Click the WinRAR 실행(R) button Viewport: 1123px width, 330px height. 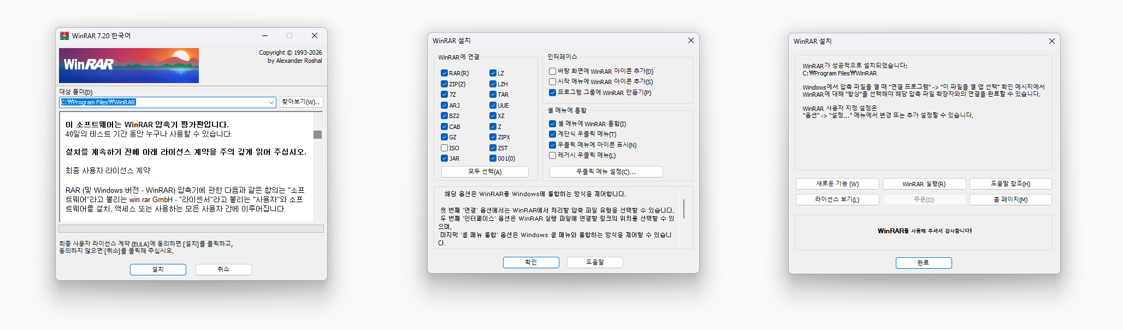(924, 184)
